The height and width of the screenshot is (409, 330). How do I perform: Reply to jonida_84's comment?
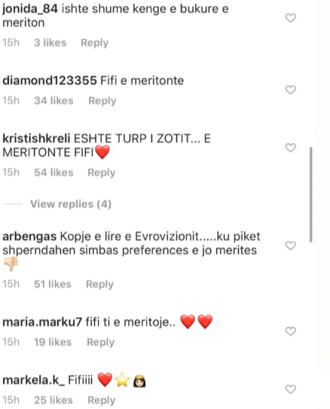click(x=94, y=43)
